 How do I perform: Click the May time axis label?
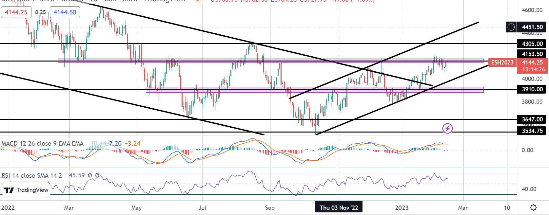(x=136, y=207)
